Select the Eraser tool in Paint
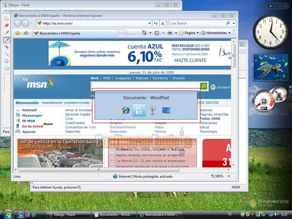The image size is (292, 219). point(6,25)
